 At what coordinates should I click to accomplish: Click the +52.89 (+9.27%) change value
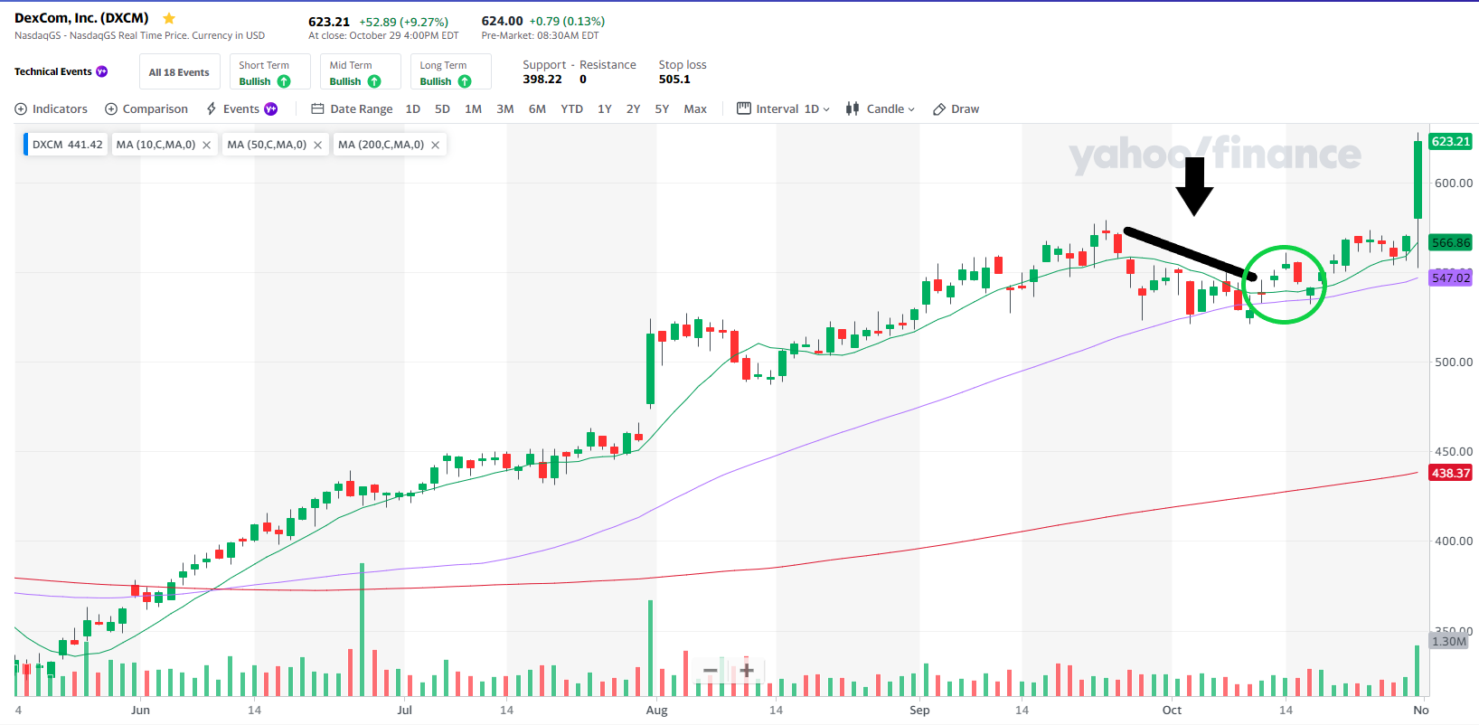pyautogui.click(x=403, y=22)
